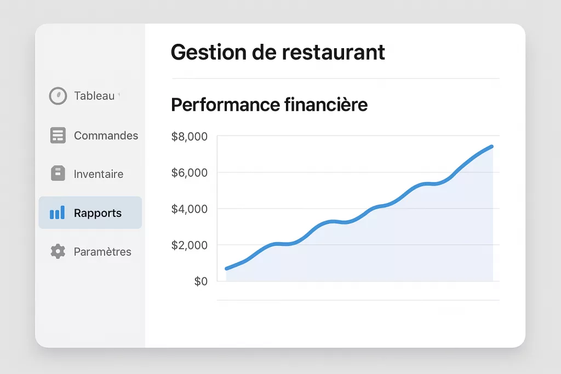Select the Inventaire box icon
The height and width of the screenshot is (374, 561).
tap(58, 174)
